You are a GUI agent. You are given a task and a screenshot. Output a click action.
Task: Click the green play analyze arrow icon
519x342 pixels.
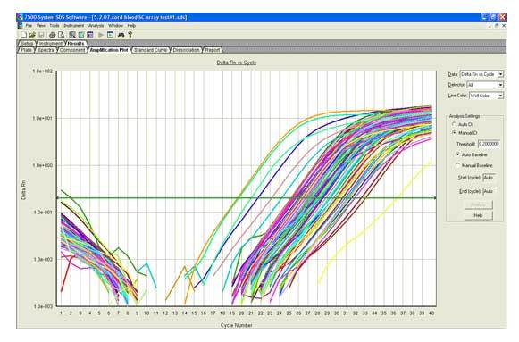click(101, 35)
